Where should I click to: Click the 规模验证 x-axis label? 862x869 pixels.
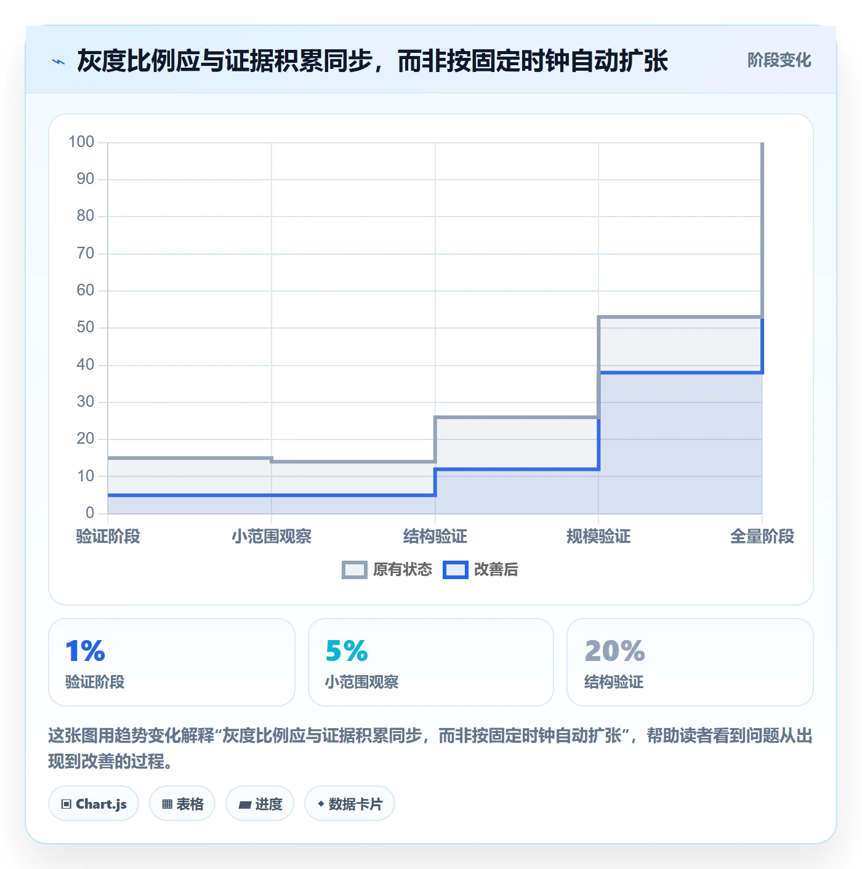(598, 537)
